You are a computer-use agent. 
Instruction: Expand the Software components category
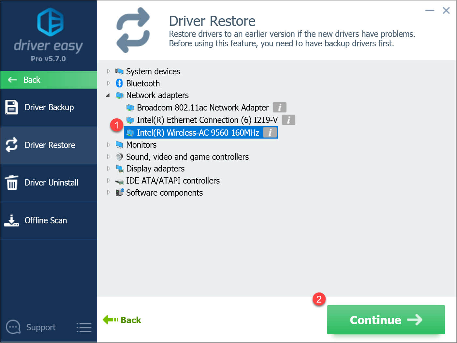point(109,192)
